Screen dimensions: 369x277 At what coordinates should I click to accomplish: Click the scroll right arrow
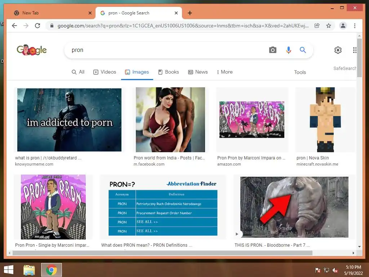[x=353, y=253]
